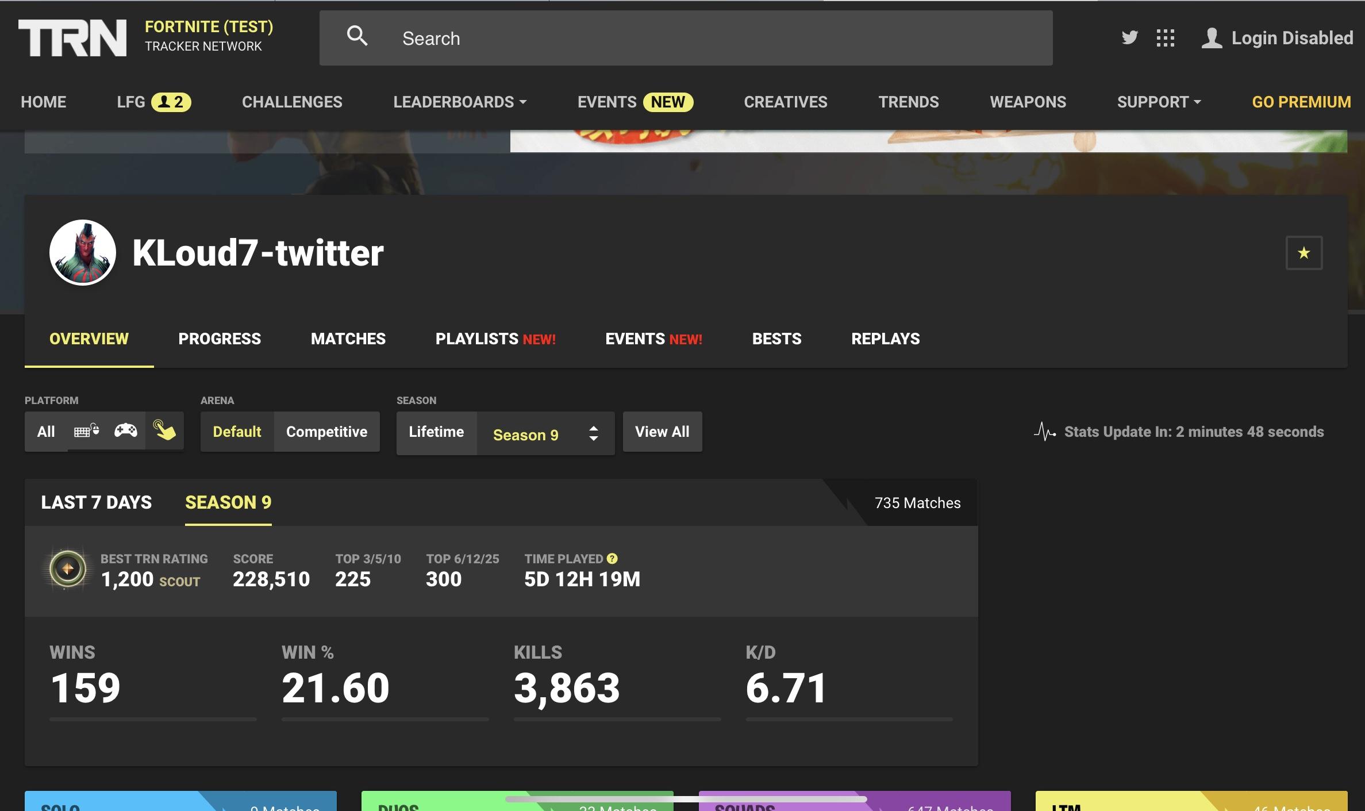The width and height of the screenshot is (1365, 811).
Task: Click the TRN rating Scout badge icon
Action: coord(68,569)
